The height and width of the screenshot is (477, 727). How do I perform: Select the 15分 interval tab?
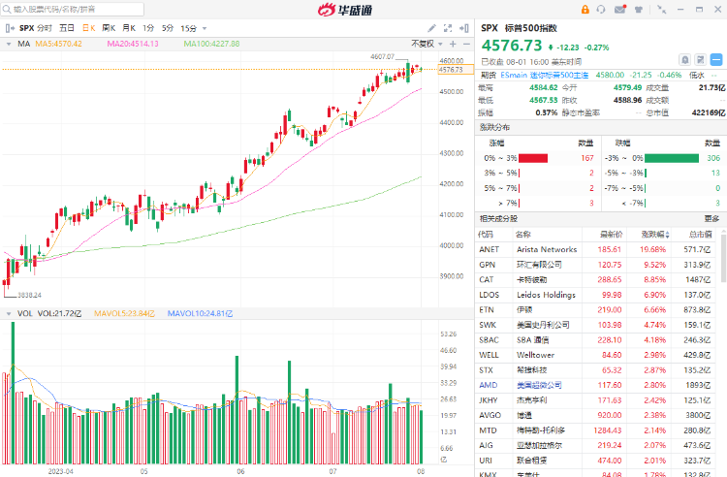(188, 28)
